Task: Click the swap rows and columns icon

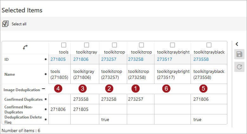Action: (x=25, y=47)
